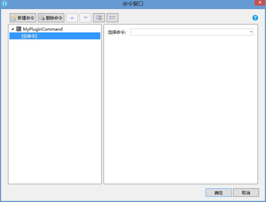Click the MyPluginCommand terminal icon
This screenshot has height=202, width=266.
pos(19,29)
